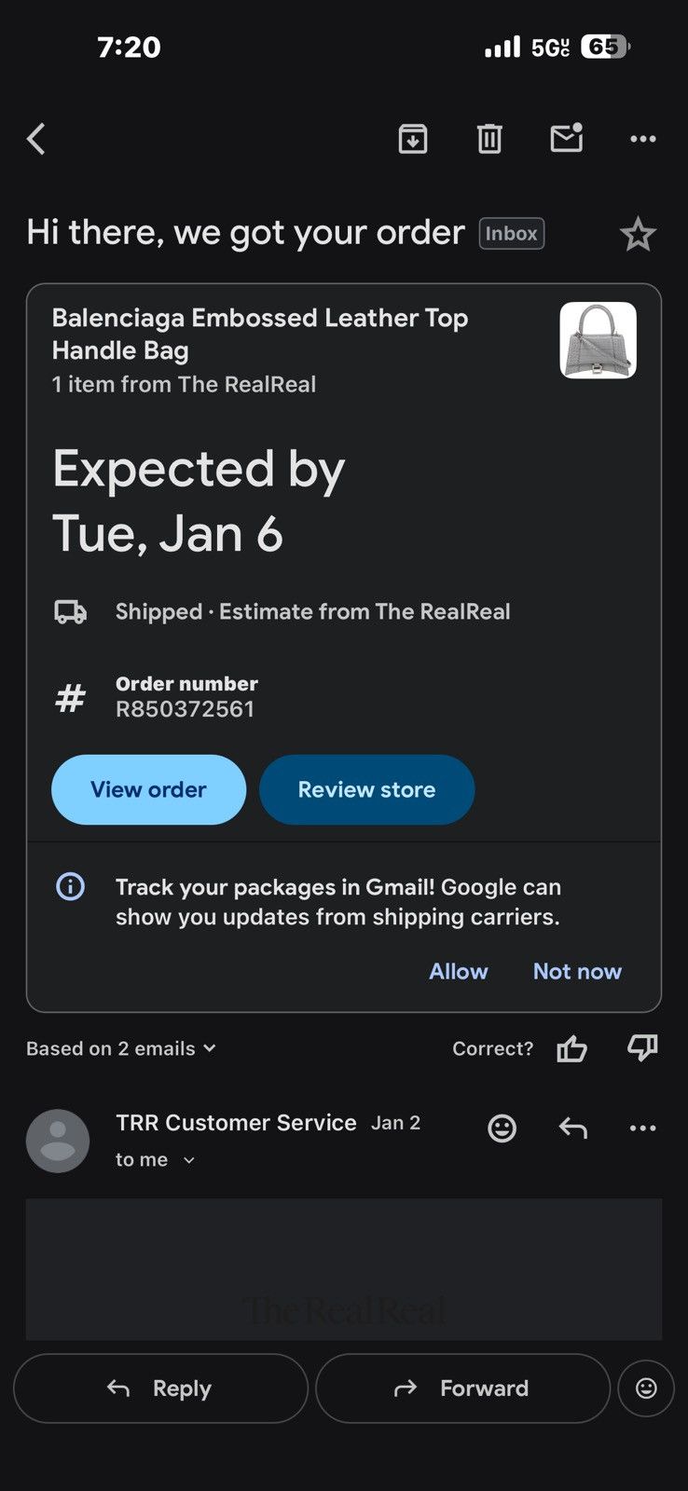Archive this email with the archive icon
Screen dimensions: 688x1491
coord(413,139)
